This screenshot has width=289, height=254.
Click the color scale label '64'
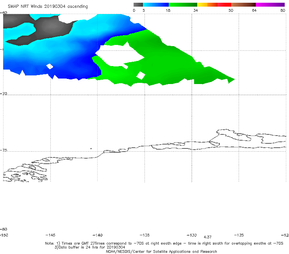click(x=254, y=11)
